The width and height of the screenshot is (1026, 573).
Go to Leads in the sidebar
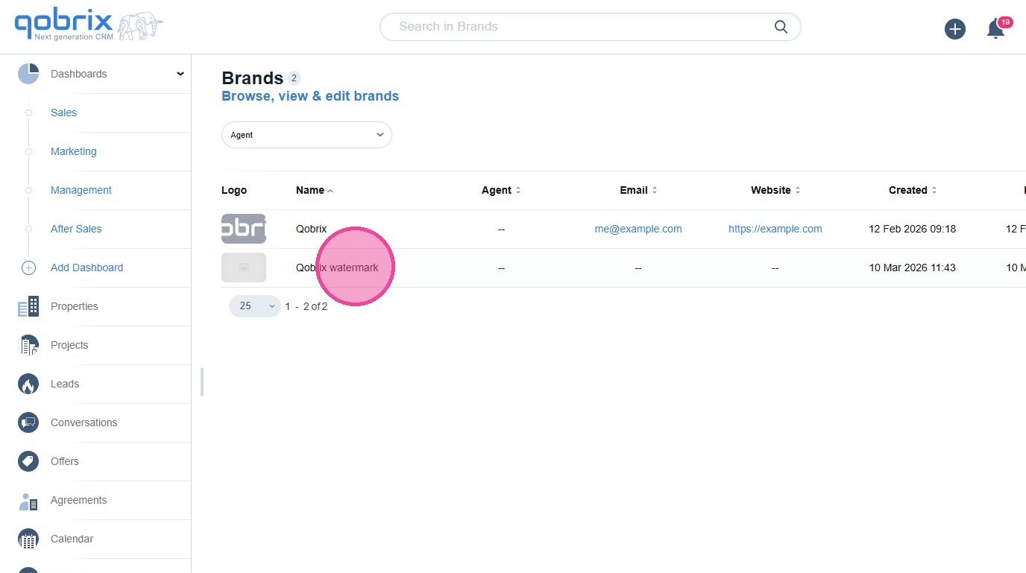pos(65,384)
